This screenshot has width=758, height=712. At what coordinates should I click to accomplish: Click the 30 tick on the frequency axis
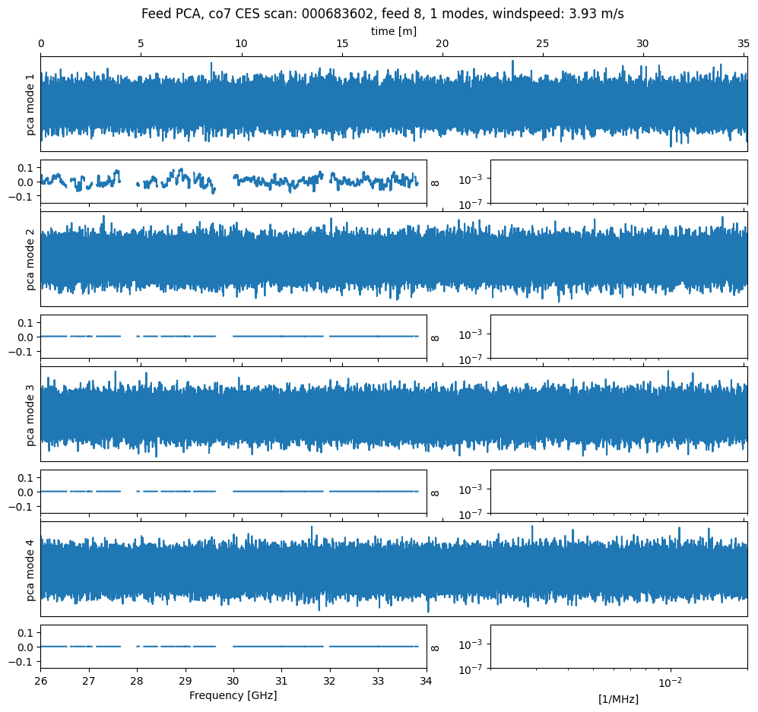[233, 681]
